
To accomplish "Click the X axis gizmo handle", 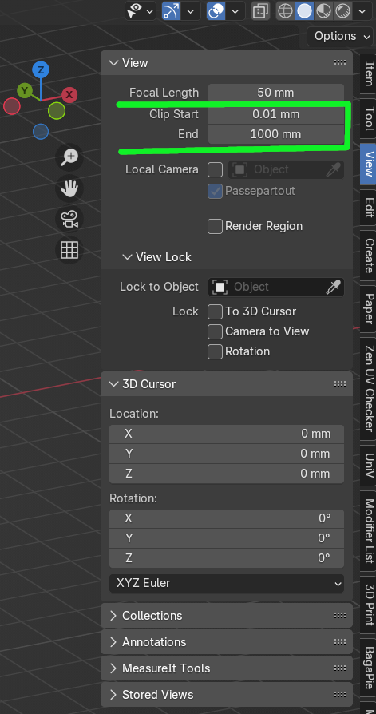I will pyautogui.click(x=69, y=95).
